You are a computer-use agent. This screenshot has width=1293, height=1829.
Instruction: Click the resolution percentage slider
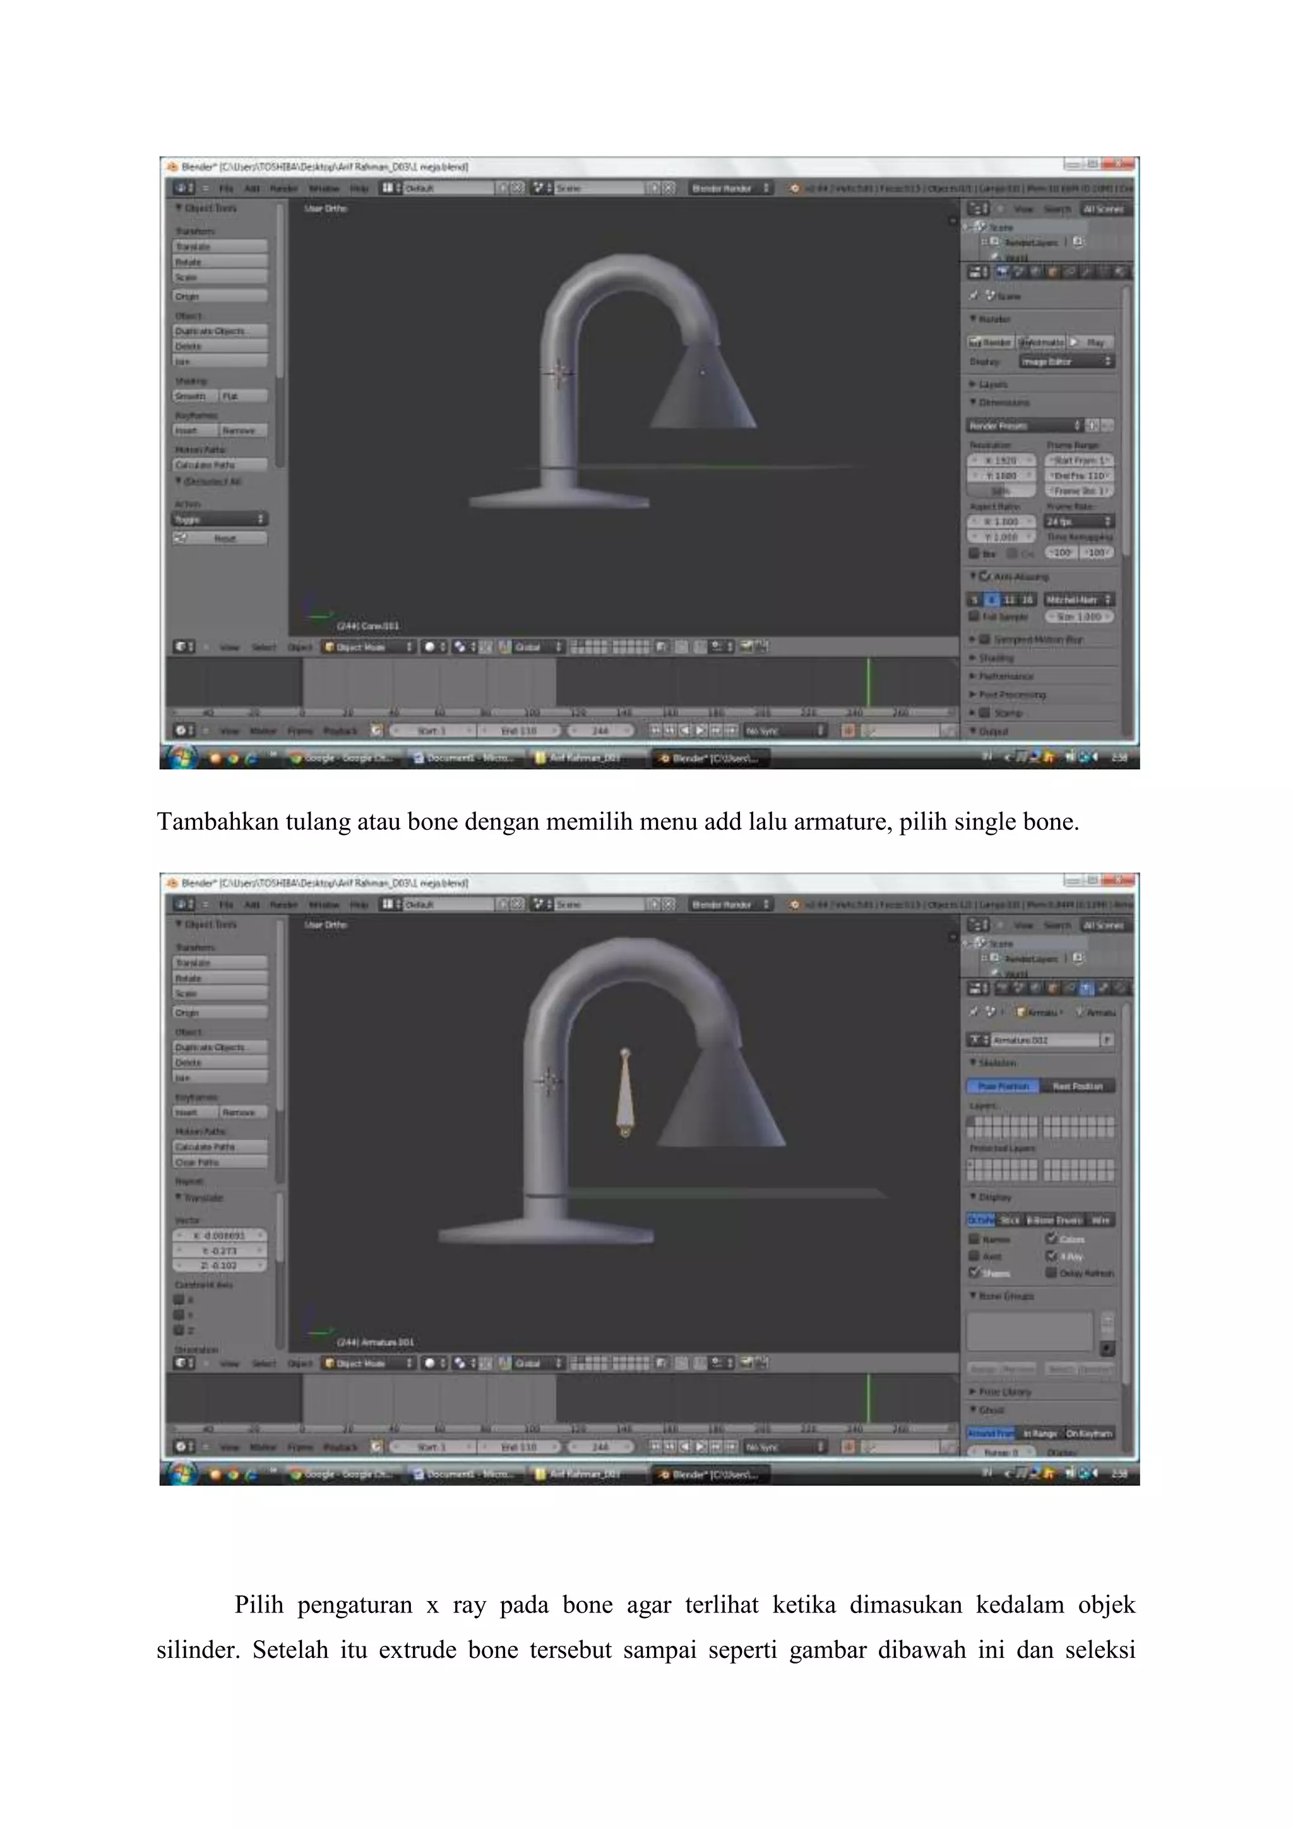tap(1001, 491)
